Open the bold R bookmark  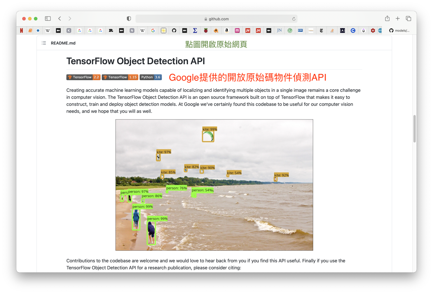pos(111,30)
